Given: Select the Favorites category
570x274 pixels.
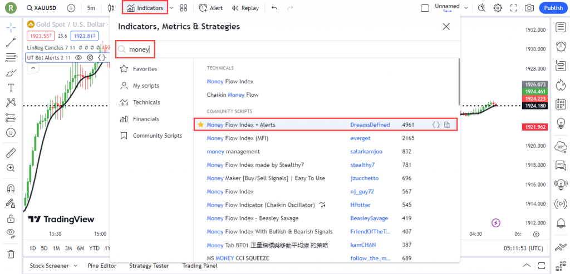Looking at the screenshot, I should [x=138, y=69].
